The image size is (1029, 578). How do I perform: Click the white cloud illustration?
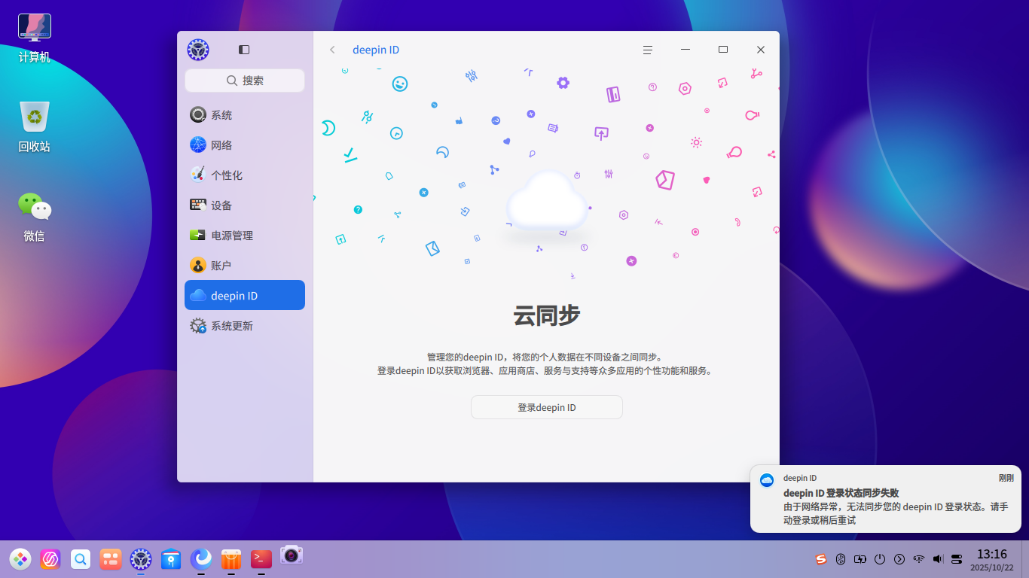pyautogui.click(x=547, y=201)
